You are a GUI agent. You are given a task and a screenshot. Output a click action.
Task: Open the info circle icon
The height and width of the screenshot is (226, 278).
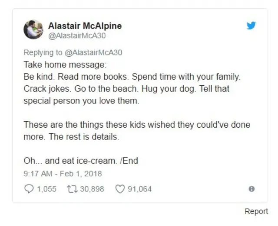251,189
